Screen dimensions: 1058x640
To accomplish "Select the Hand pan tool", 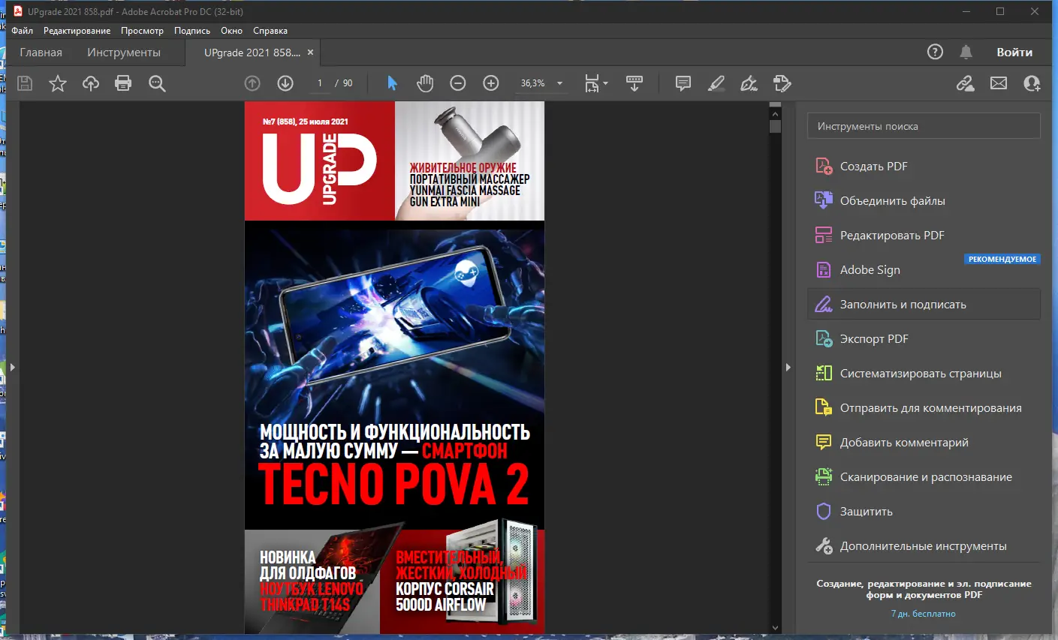I will (425, 83).
